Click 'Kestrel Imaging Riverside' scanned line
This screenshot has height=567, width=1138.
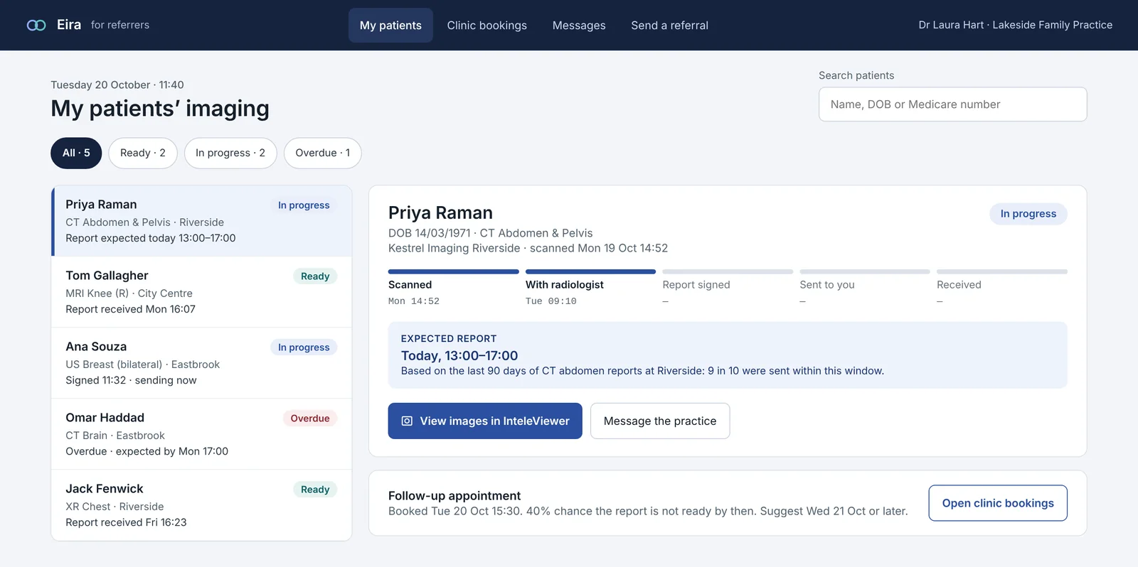pos(528,248)
